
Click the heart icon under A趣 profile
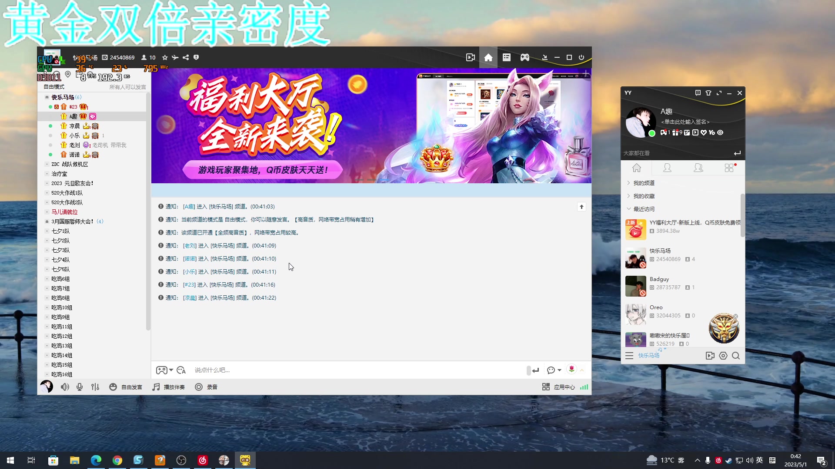[x=704, y=132]
